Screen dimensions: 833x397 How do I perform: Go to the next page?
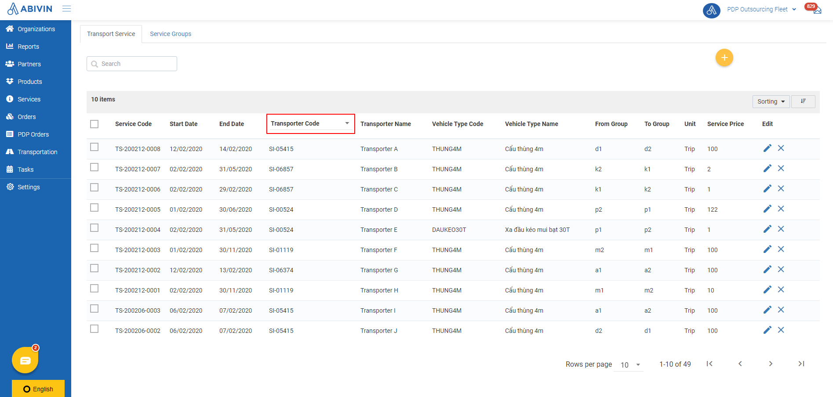(x=771, y=364)
